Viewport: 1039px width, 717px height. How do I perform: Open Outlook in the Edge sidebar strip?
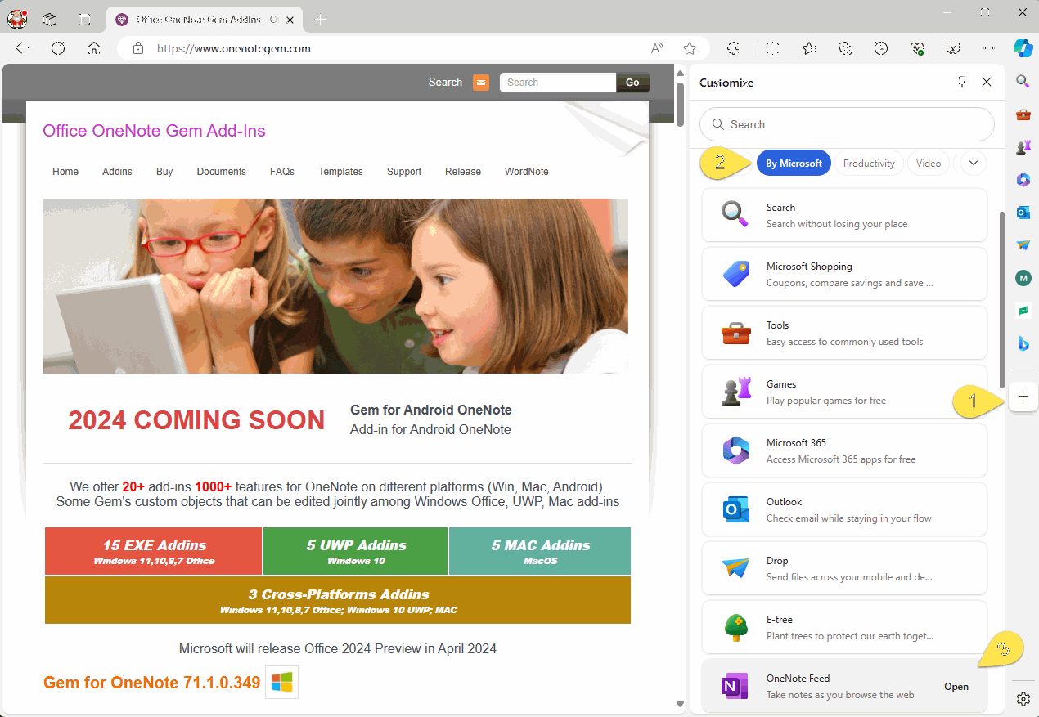point(1023,213)
